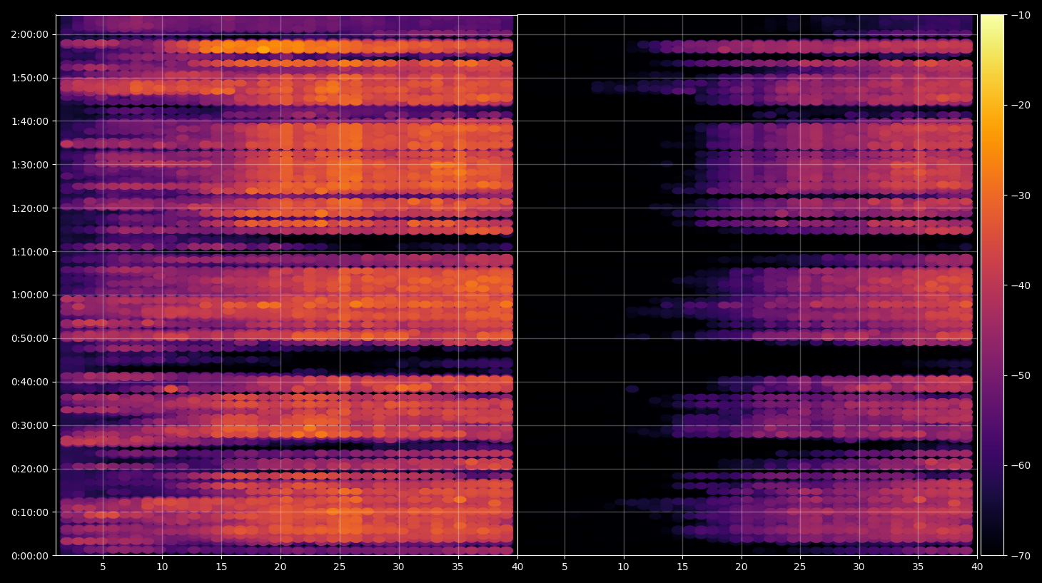Click x-axis label 15 under right heatmap

coord(682,567)
